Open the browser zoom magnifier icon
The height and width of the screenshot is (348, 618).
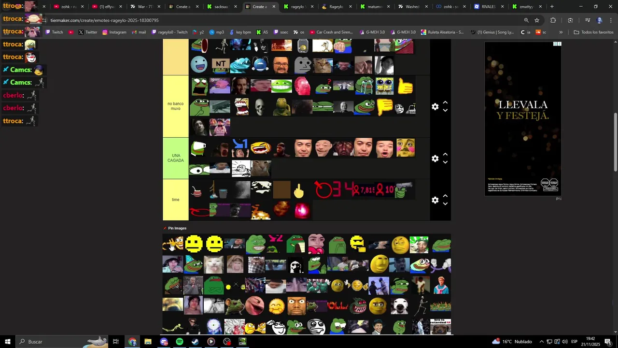(x=526, y=20)
